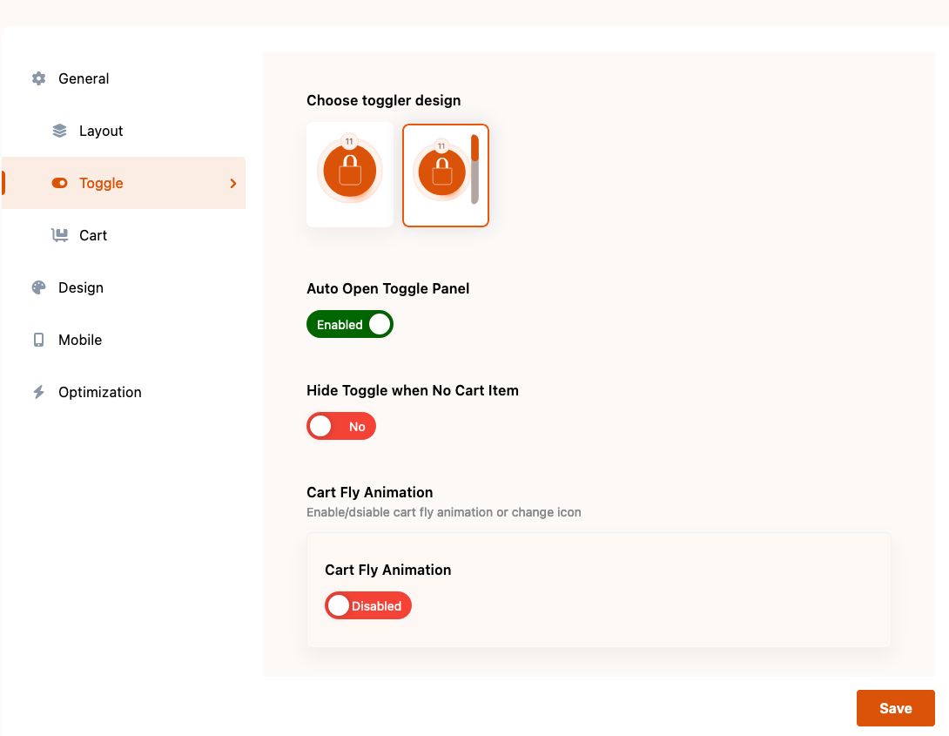Click the chevron arrow beside Toggle
Image resolution: width=949 pixels, height=736 pixels.
point(233,183)
